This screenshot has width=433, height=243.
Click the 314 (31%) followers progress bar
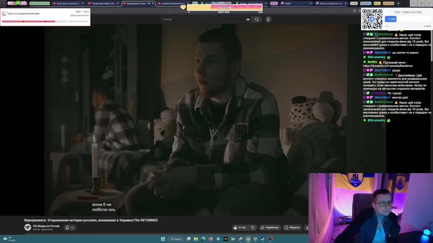(225, 7)
